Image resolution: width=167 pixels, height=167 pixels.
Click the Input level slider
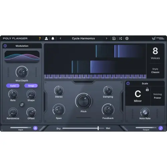21,128
